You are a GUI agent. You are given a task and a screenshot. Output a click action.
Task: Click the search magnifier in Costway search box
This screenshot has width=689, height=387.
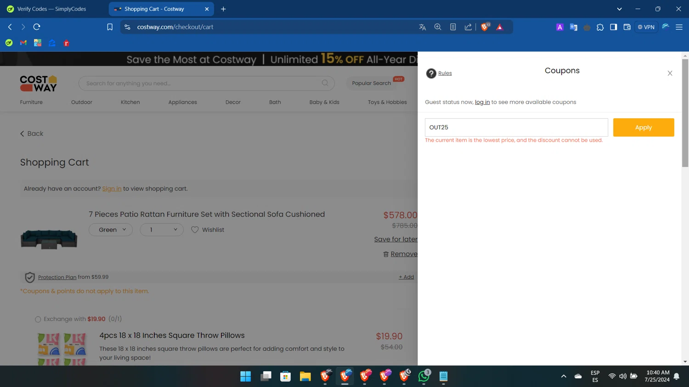325,83
